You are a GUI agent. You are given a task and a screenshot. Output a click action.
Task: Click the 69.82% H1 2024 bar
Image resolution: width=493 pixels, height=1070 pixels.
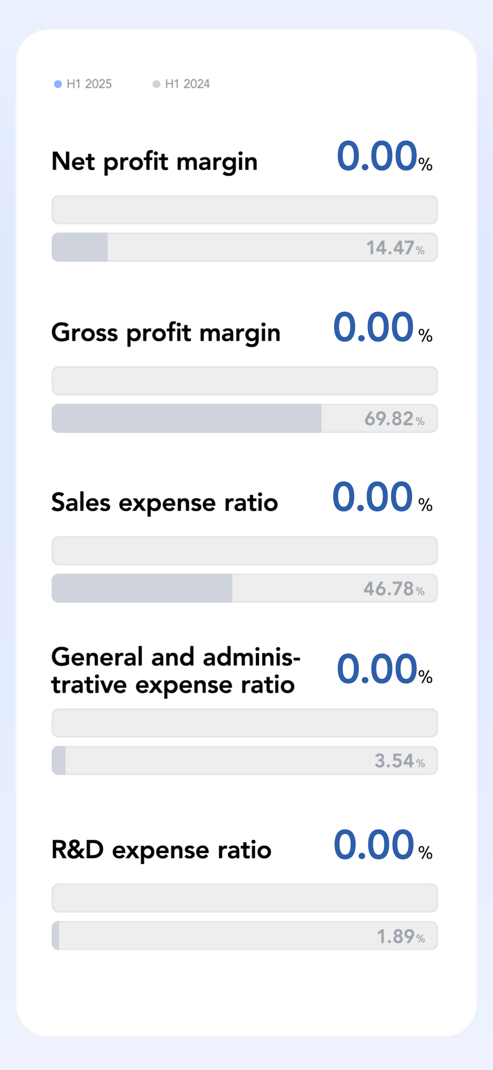pyautogui.click(x=245, y=418)
